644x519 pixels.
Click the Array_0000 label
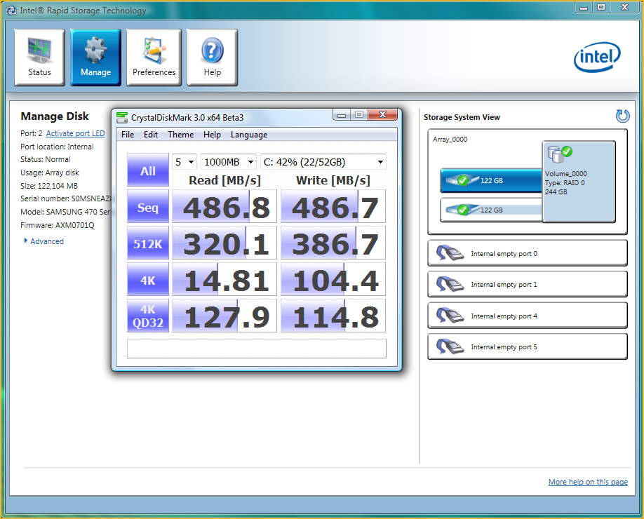[450, 140]
